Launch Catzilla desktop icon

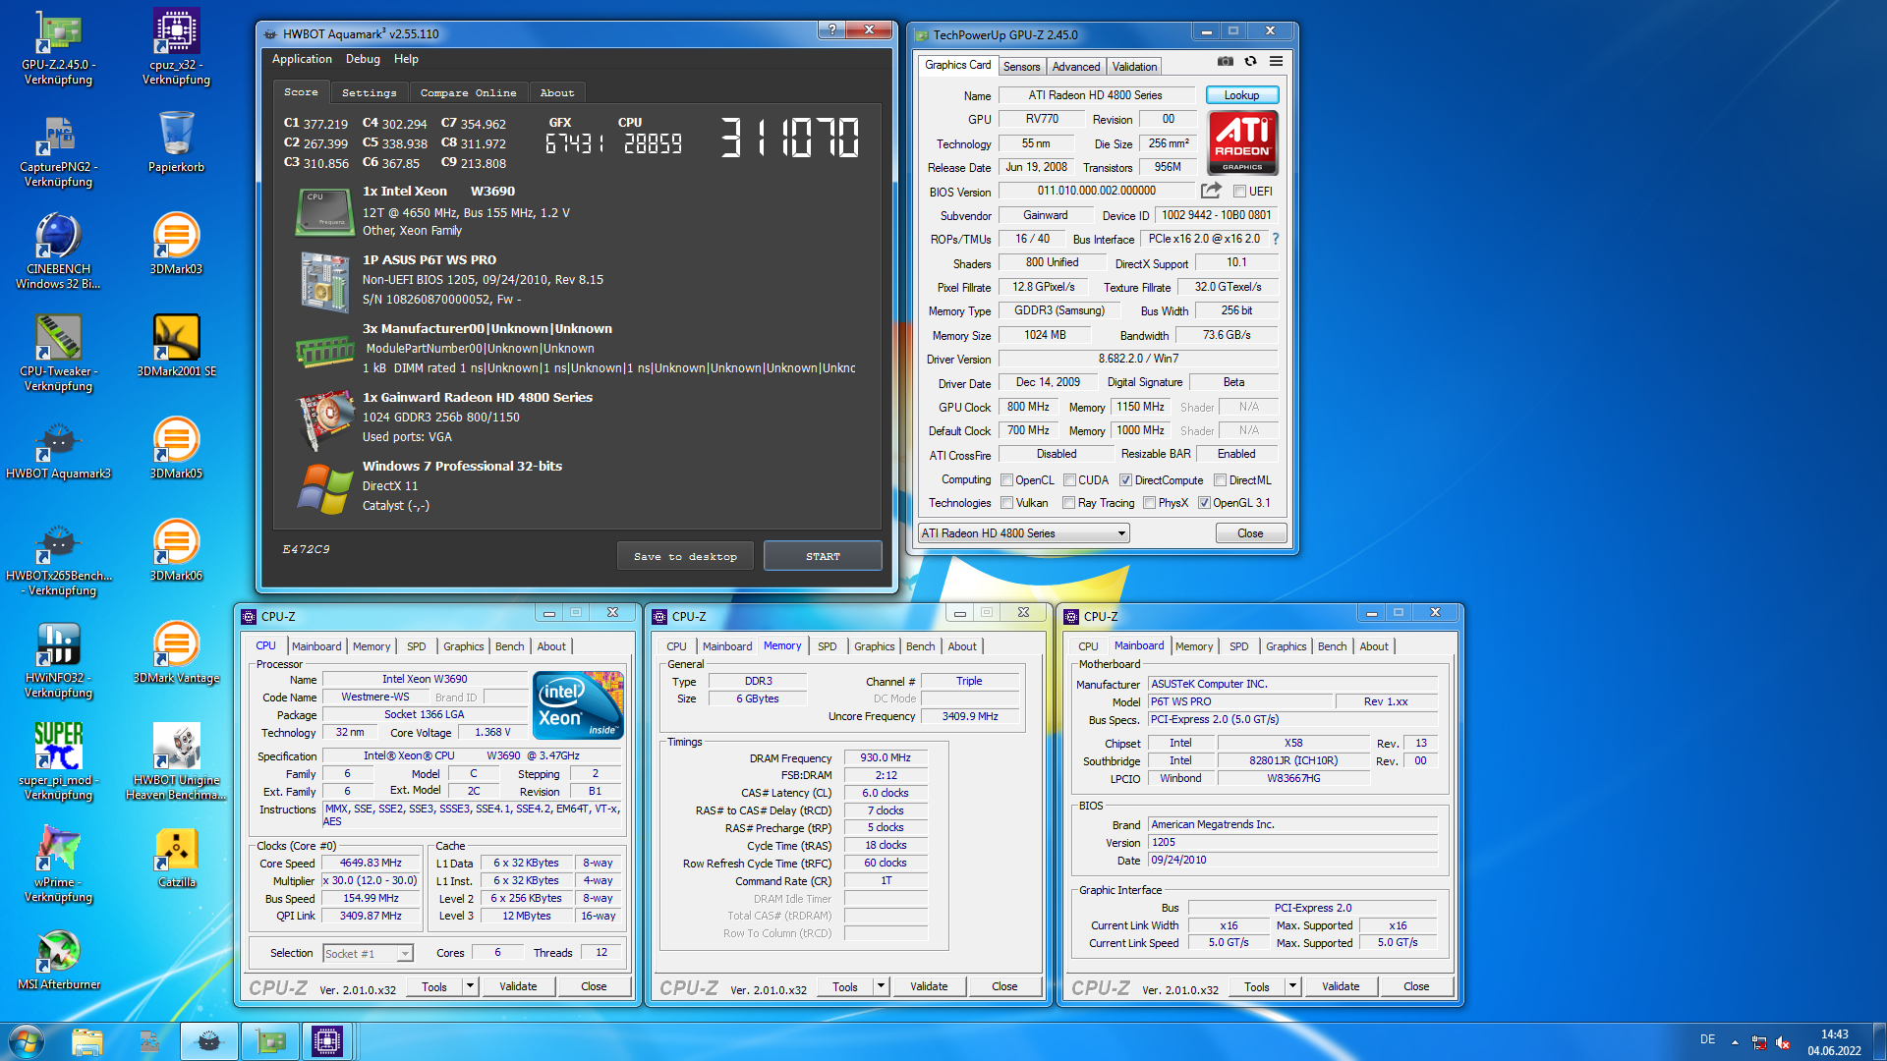pyautogui.click(x=177, y=858)
